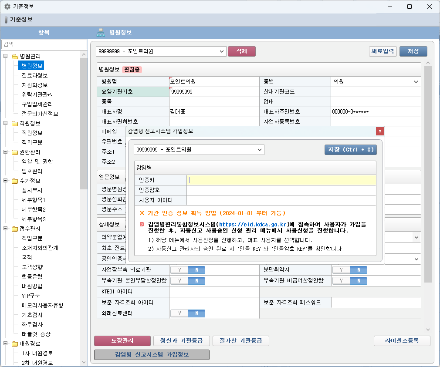
Task: Click the 병원정보 header network icon
Action: 101,32
